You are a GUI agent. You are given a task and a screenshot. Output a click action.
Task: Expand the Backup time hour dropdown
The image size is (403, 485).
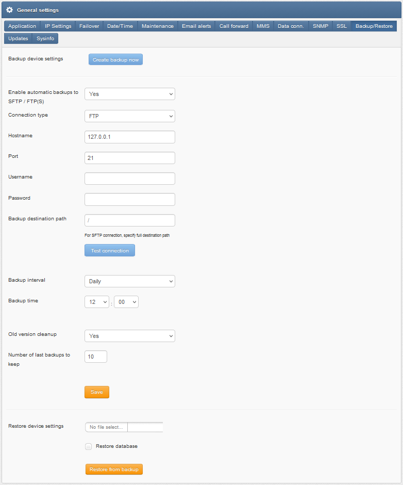[97, 302]
